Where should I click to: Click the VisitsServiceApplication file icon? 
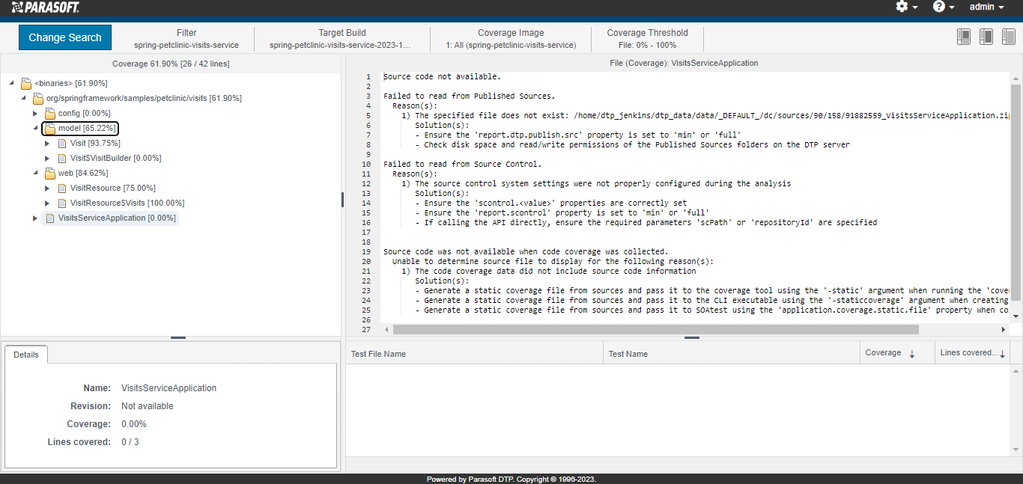pos(50,218)
